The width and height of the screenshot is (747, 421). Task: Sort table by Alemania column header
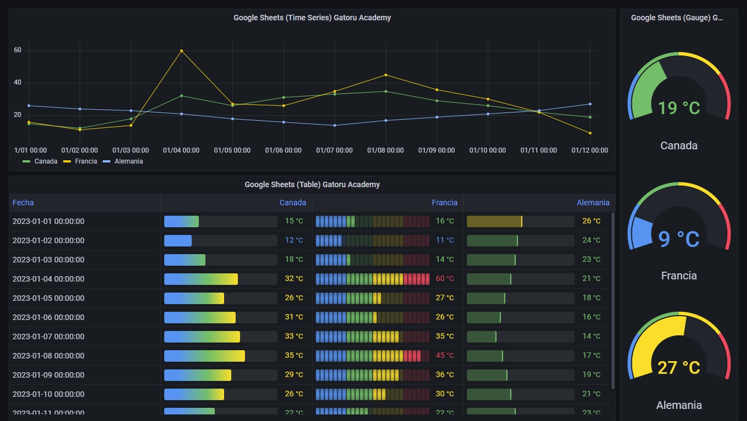593,203
